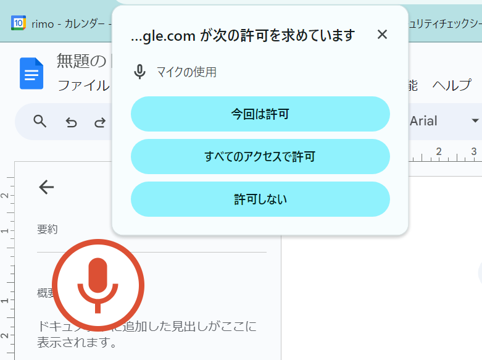Allow microphone with 今回は許可

(260, 114)
